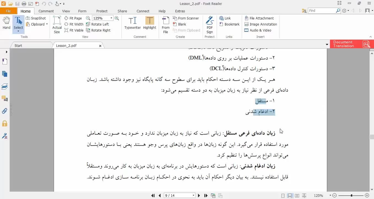This screenshot has width=374, height=199.
Task: Customize the quick access toolbar dropdown
Action: 64,4
